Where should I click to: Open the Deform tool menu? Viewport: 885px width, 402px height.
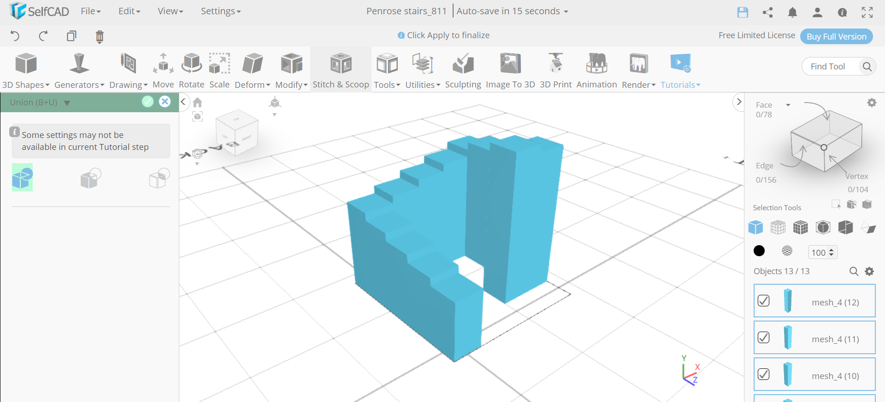click(x=253, y=70)
